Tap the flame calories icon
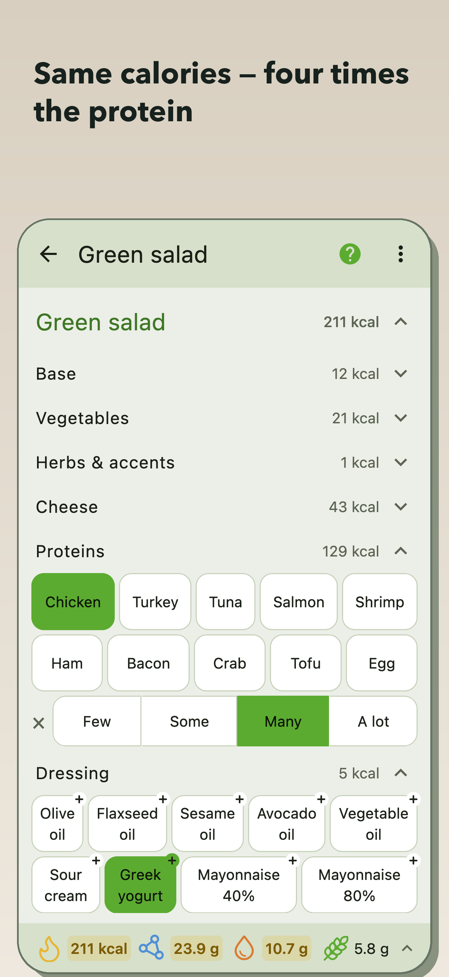The height and width of the screenshot is (977, 449). [50, 948]
